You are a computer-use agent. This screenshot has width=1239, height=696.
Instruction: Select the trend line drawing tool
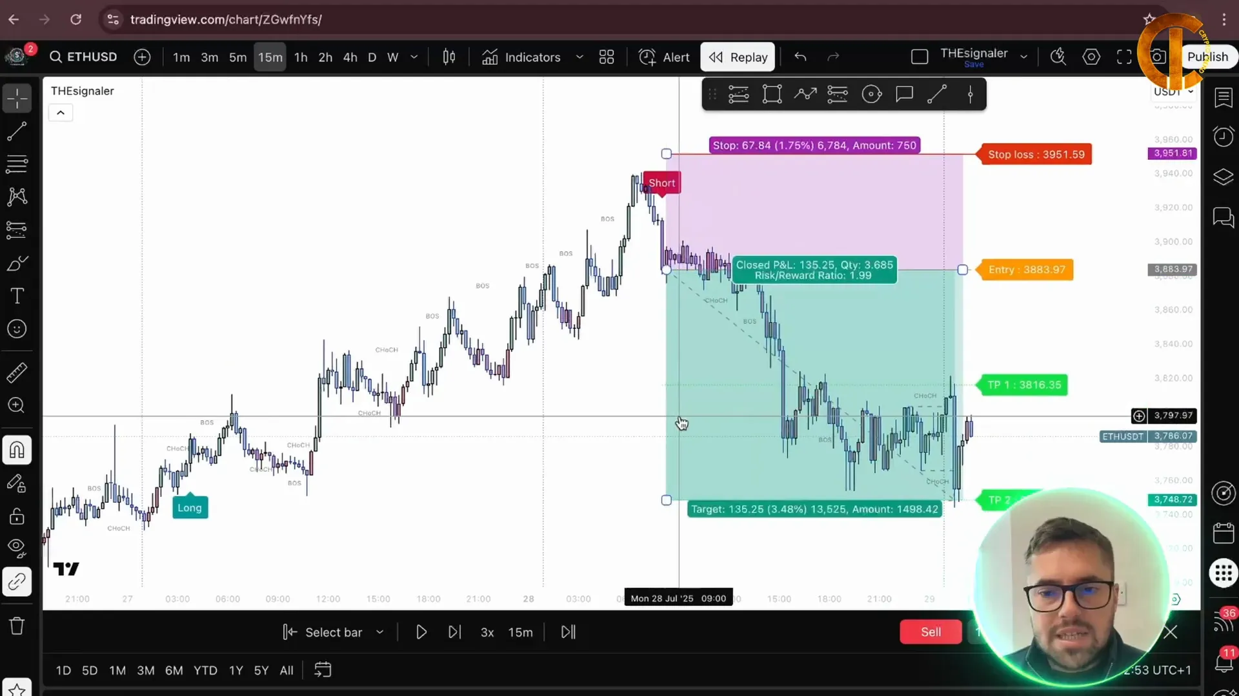17,131
